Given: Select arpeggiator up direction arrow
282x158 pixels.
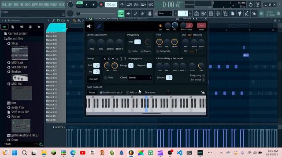Looking at the screenshot, I should pos(109,58).
